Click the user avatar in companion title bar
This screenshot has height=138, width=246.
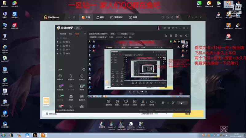159,28
